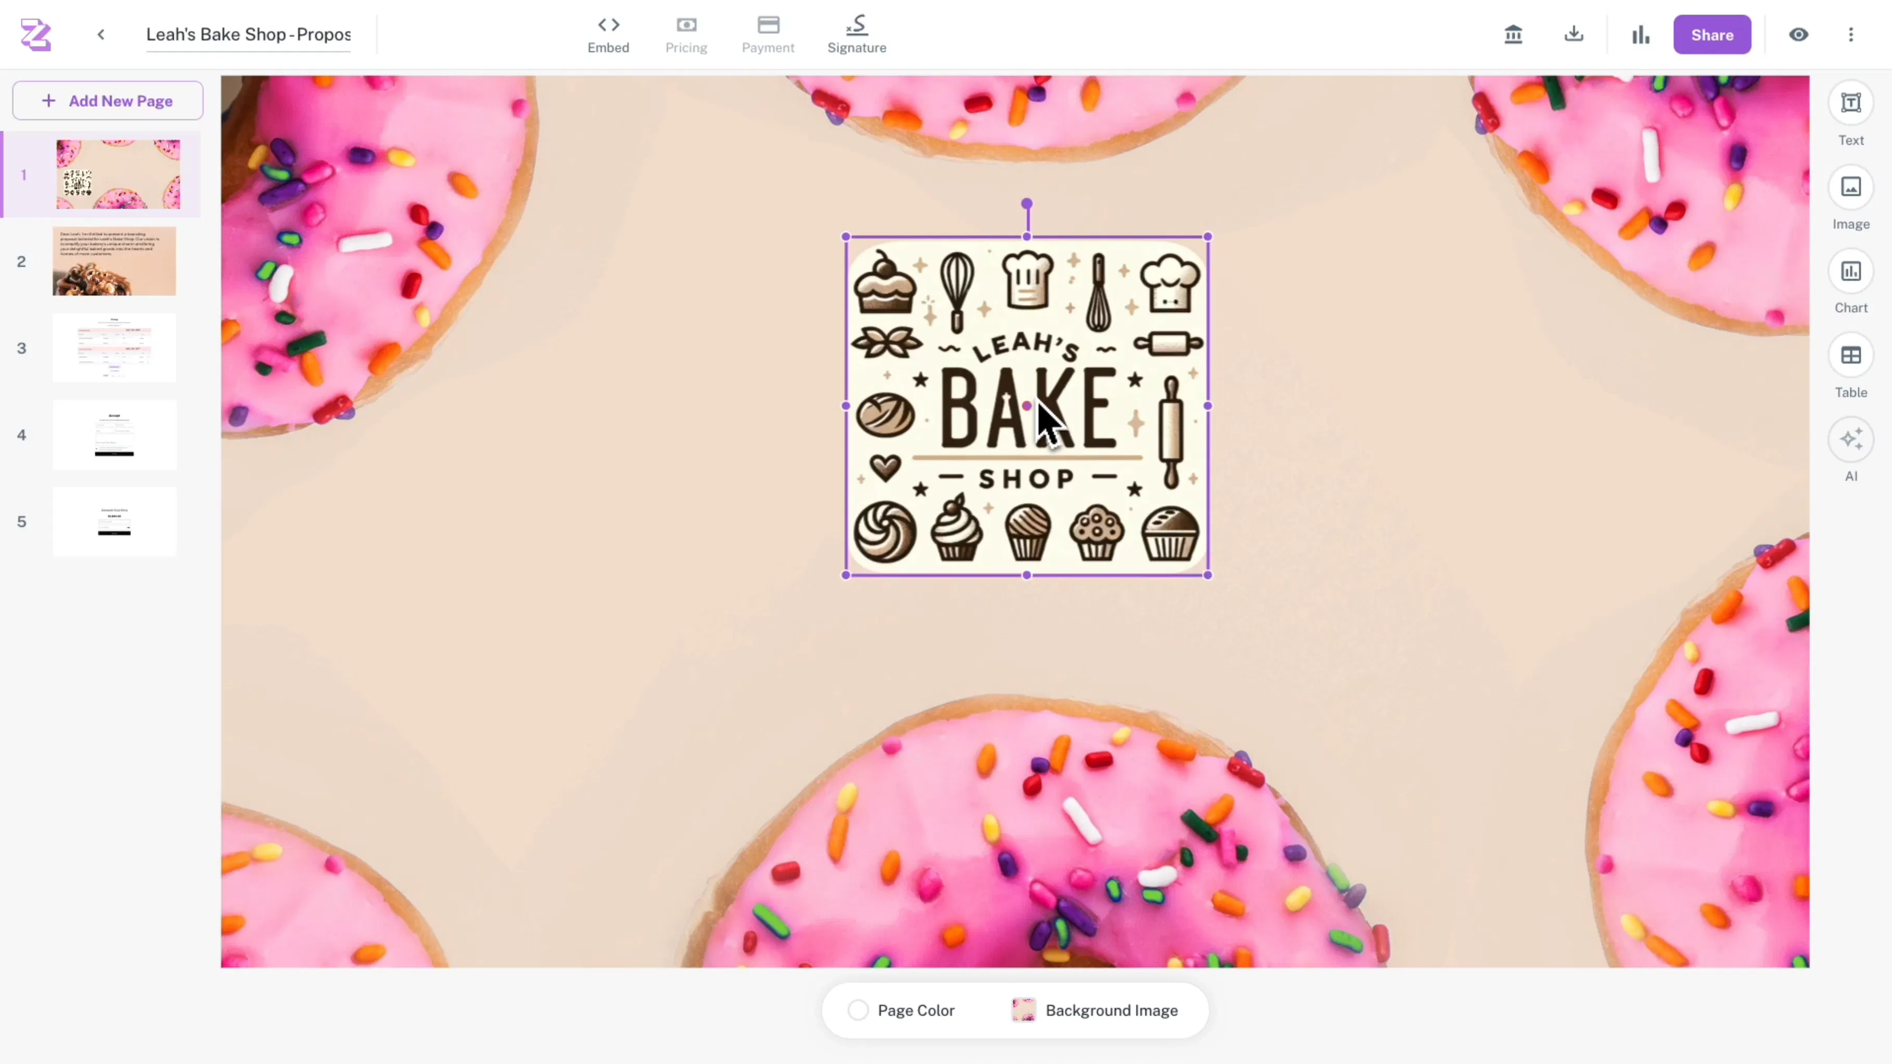The height and width of the screenshot is (1064, 1892).
Task: Click the rotation handle above the logo
Action: click(1027, 203)
